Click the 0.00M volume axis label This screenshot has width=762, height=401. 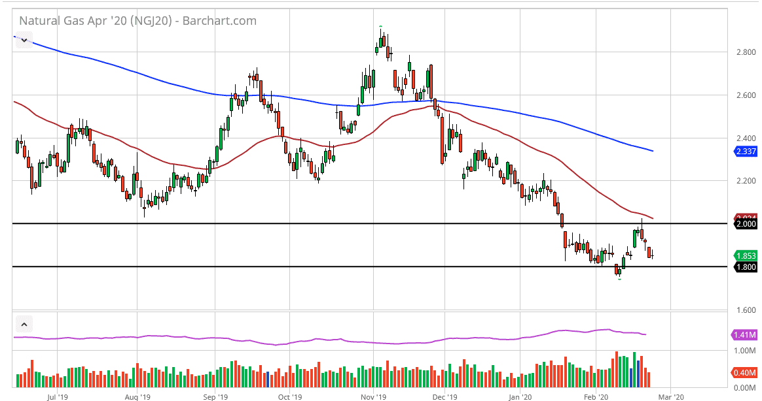click(744, 388)
